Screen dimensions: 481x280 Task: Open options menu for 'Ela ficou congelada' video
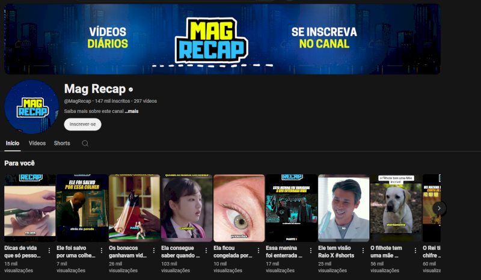coord(259,251)
